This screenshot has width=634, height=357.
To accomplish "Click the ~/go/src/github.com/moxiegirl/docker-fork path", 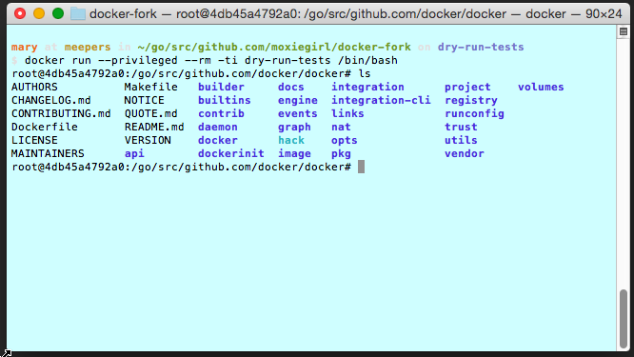I will 274,47.
